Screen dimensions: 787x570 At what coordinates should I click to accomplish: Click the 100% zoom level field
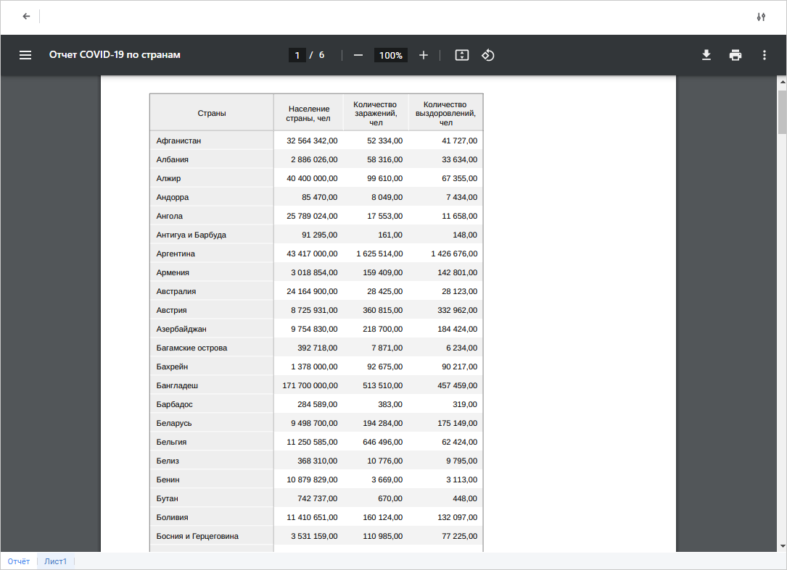click(390, 55)
